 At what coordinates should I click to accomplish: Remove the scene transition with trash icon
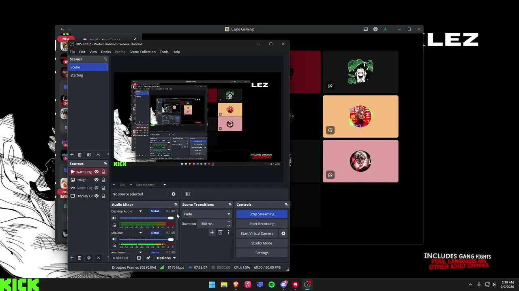(x=221, y=232)
